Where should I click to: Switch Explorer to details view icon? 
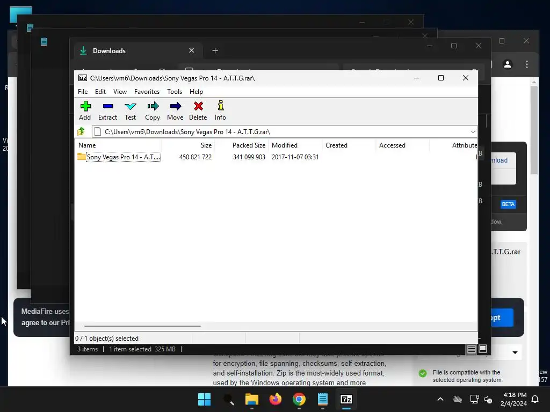(x=471, y=349)
